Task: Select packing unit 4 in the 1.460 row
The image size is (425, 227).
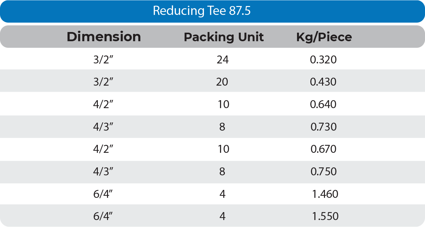Action: click(x=222, y=194)
